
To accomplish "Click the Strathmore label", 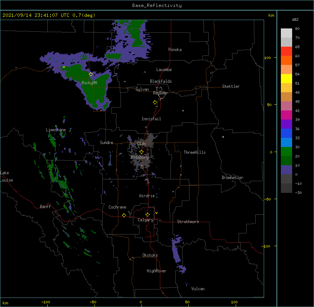I will click(x=188, y=222).
